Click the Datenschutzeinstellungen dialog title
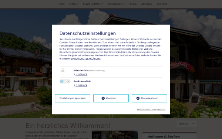 [87, 33]
